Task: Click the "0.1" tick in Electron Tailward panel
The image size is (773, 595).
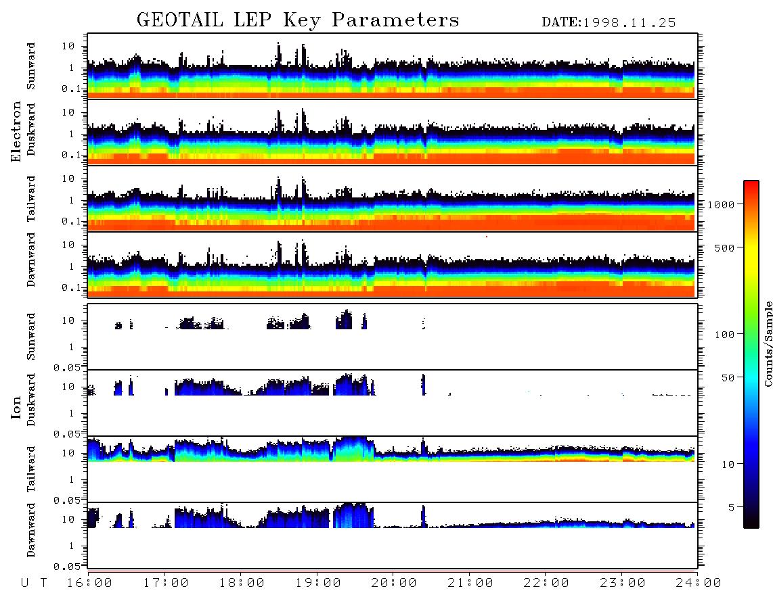Action: pos(72,221)
